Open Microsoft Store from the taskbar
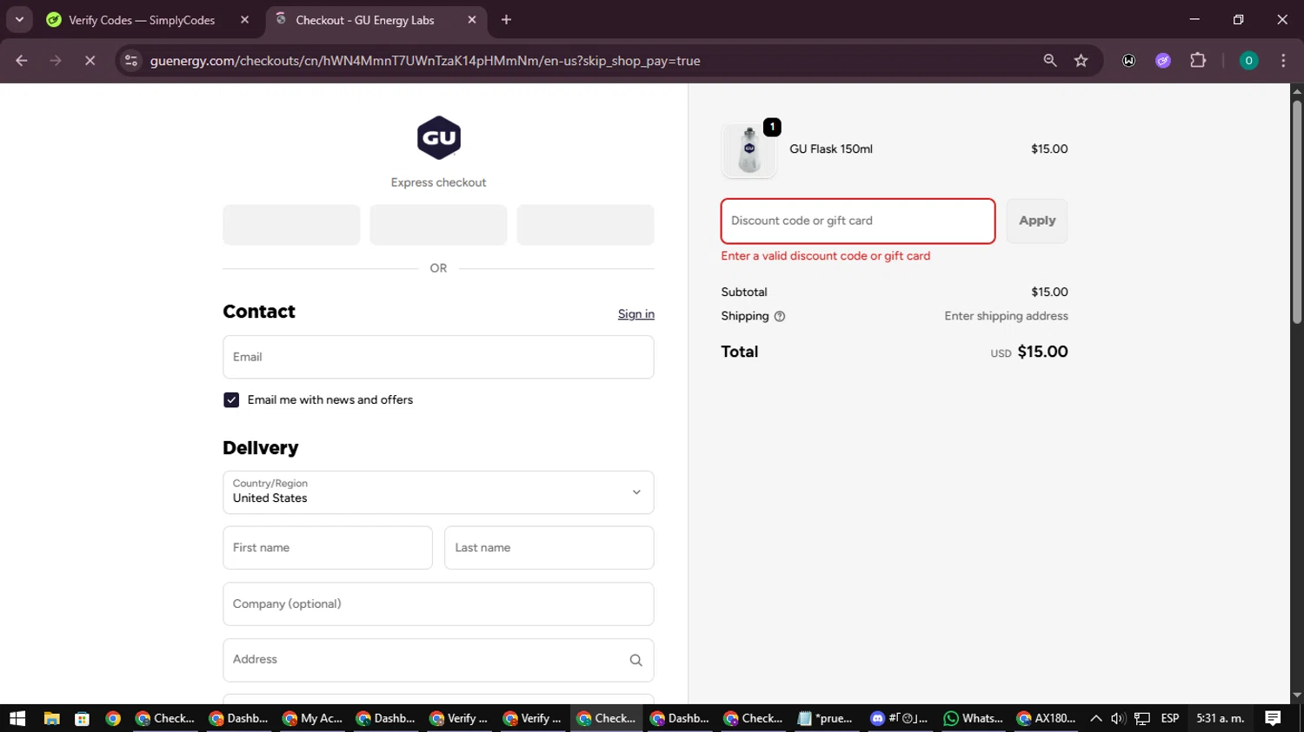This screenshot has width=1304, height=732. pos(82,718)
